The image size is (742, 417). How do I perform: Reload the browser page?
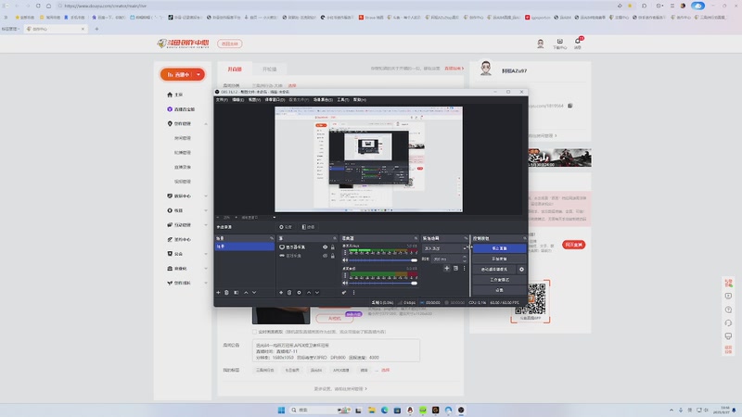pyautogui.click(x=38, y=6)
